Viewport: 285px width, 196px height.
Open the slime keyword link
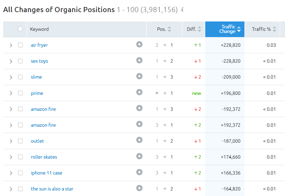pos(36,77)
